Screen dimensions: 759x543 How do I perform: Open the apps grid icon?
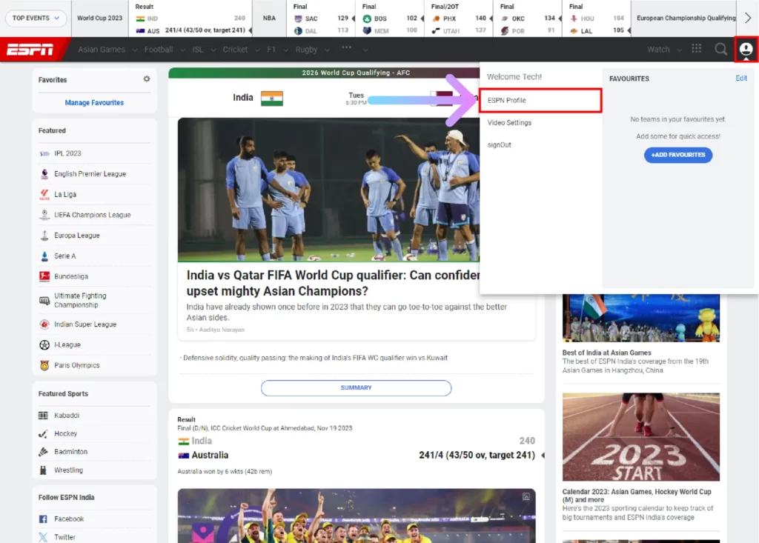[697, 48]
